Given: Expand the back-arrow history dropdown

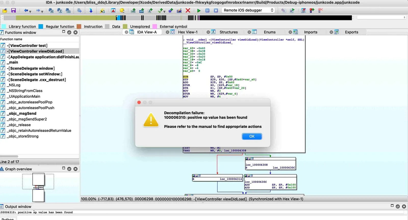Looking at the screenshot, I should point(30,11).
